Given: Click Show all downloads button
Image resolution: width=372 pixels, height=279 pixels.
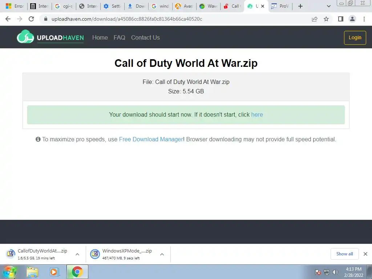Looking at the screenshot, I should click(x=344, y=254).
